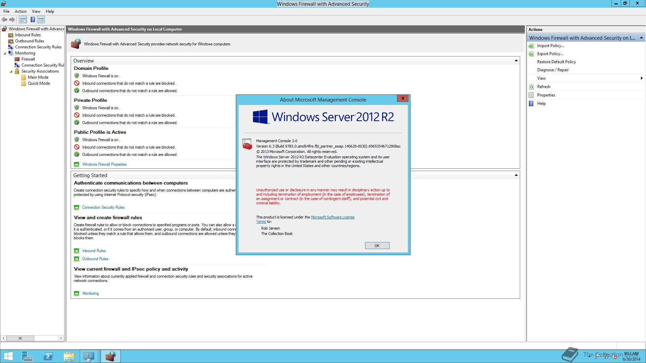Click the blue Help toolbar icon
Viewport: 646px width, 363px height.
[33, 20]
